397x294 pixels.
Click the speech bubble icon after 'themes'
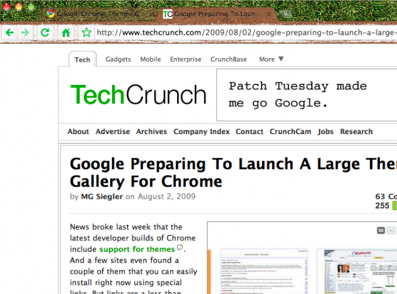(x=180, y=247)
